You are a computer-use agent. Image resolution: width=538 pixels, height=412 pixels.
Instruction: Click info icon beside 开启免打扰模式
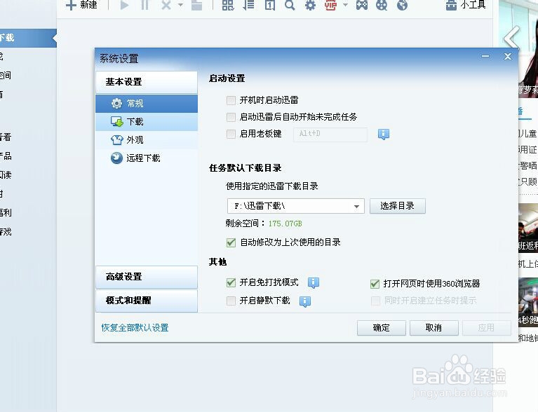(x=314, y=283)
